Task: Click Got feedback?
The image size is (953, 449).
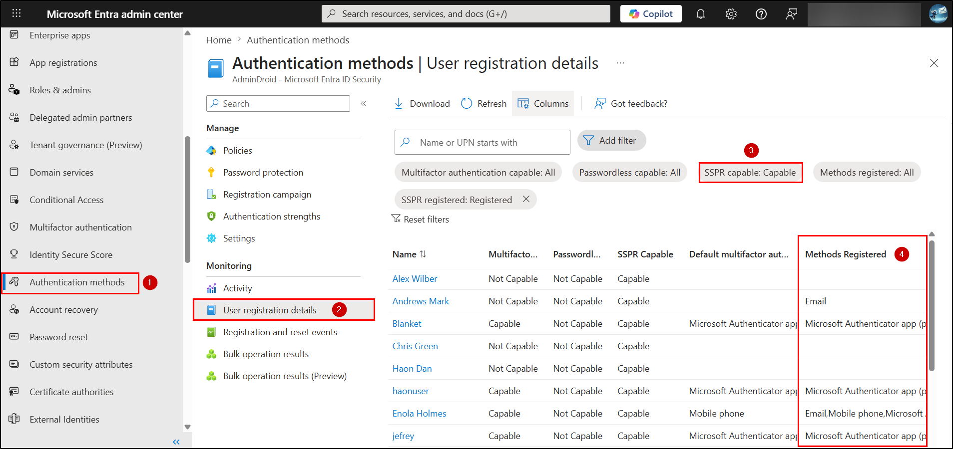Action: coord(631,104)
